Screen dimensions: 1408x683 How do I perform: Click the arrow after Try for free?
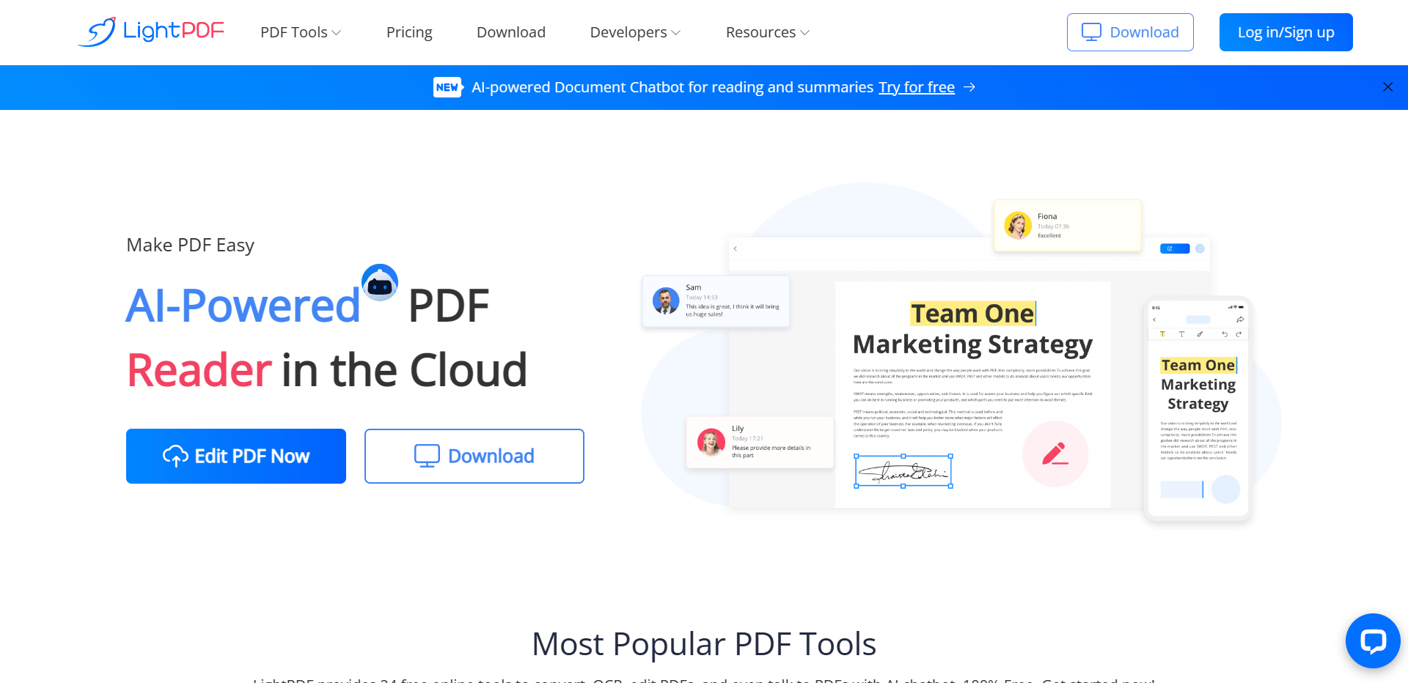[969, 87]
